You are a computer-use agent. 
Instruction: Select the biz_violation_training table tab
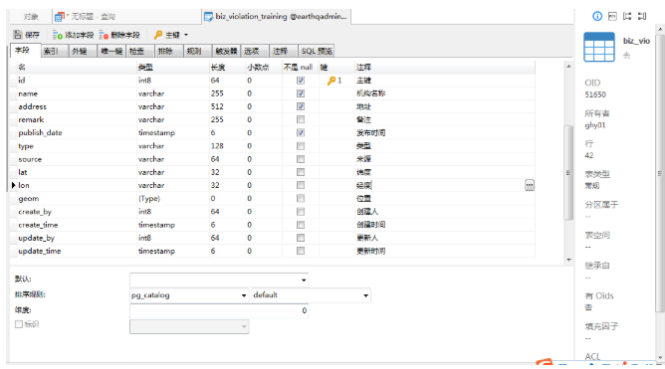[x=276, y=16]
